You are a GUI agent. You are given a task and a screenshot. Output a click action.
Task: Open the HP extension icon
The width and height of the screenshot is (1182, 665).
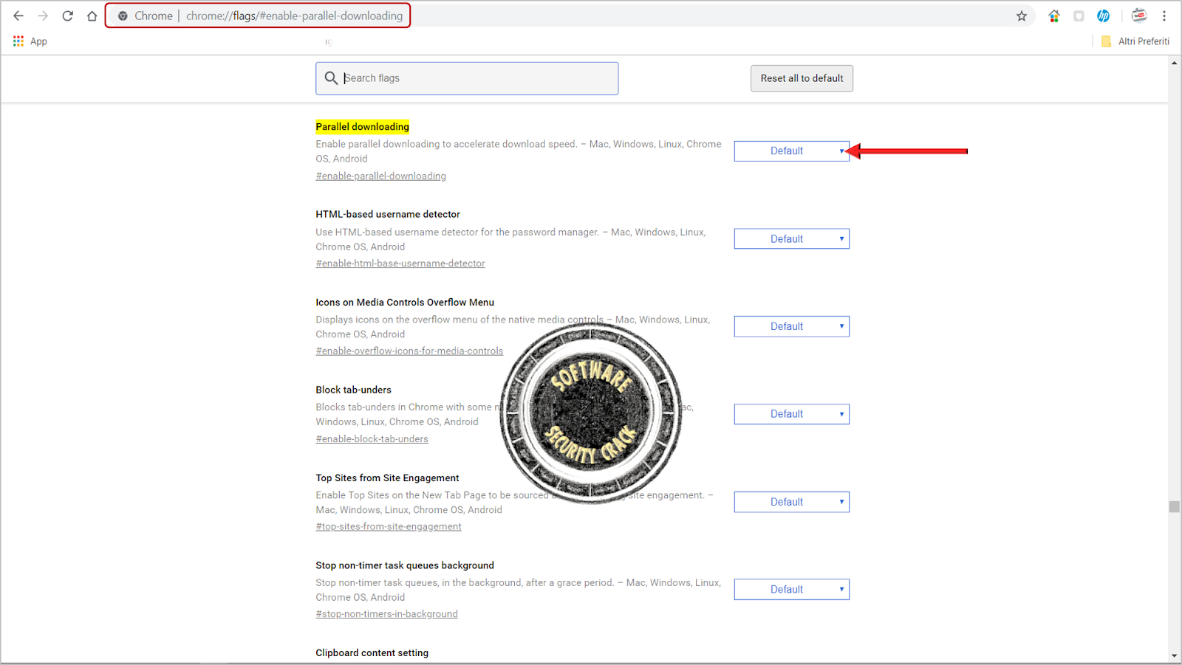tap(1104, 15)
